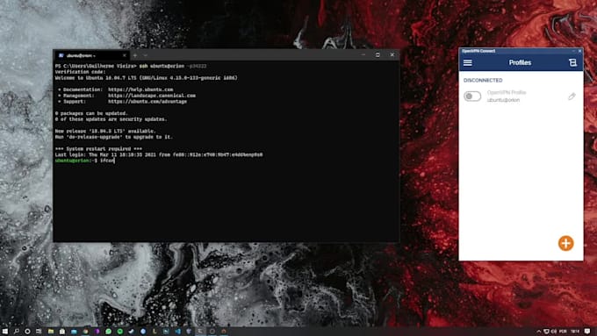Click the terminal command line after ifcon
Screen dimensions: 597x336
point(115,161)
